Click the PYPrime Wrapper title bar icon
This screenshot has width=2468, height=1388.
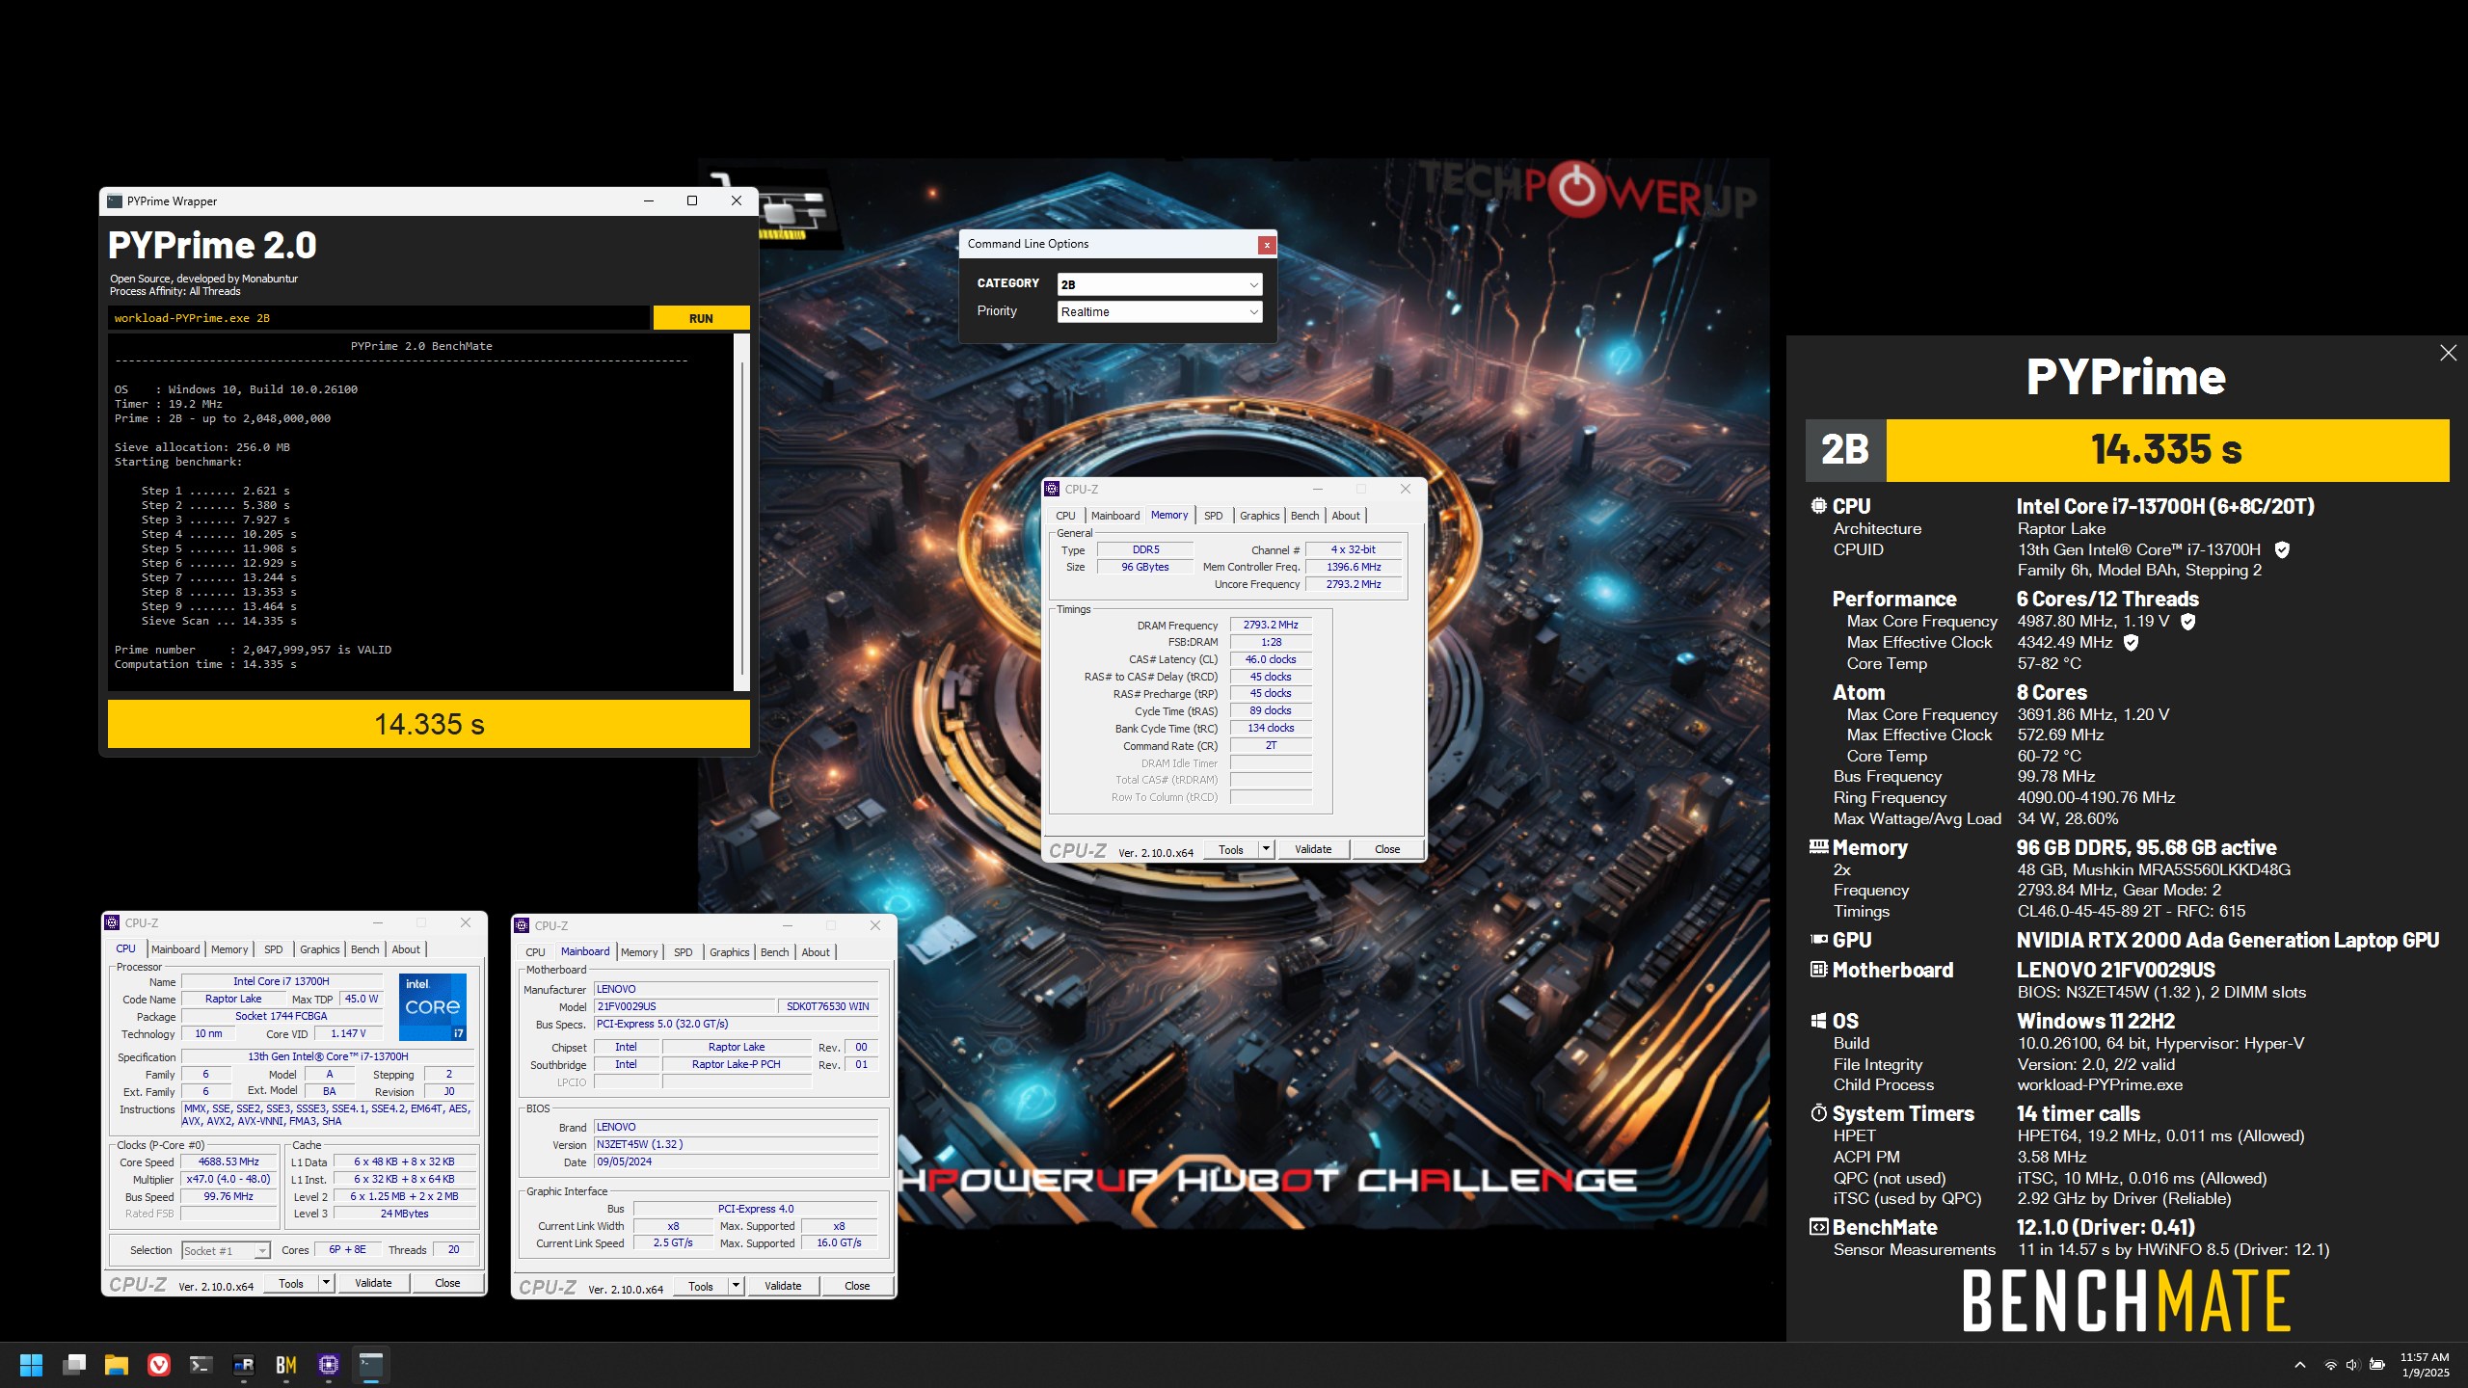[x=115, y=201]
